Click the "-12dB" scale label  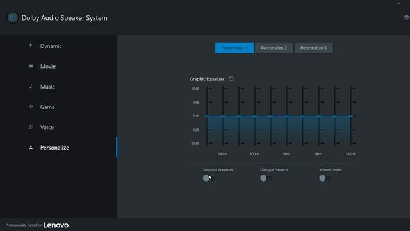point(195,144)
